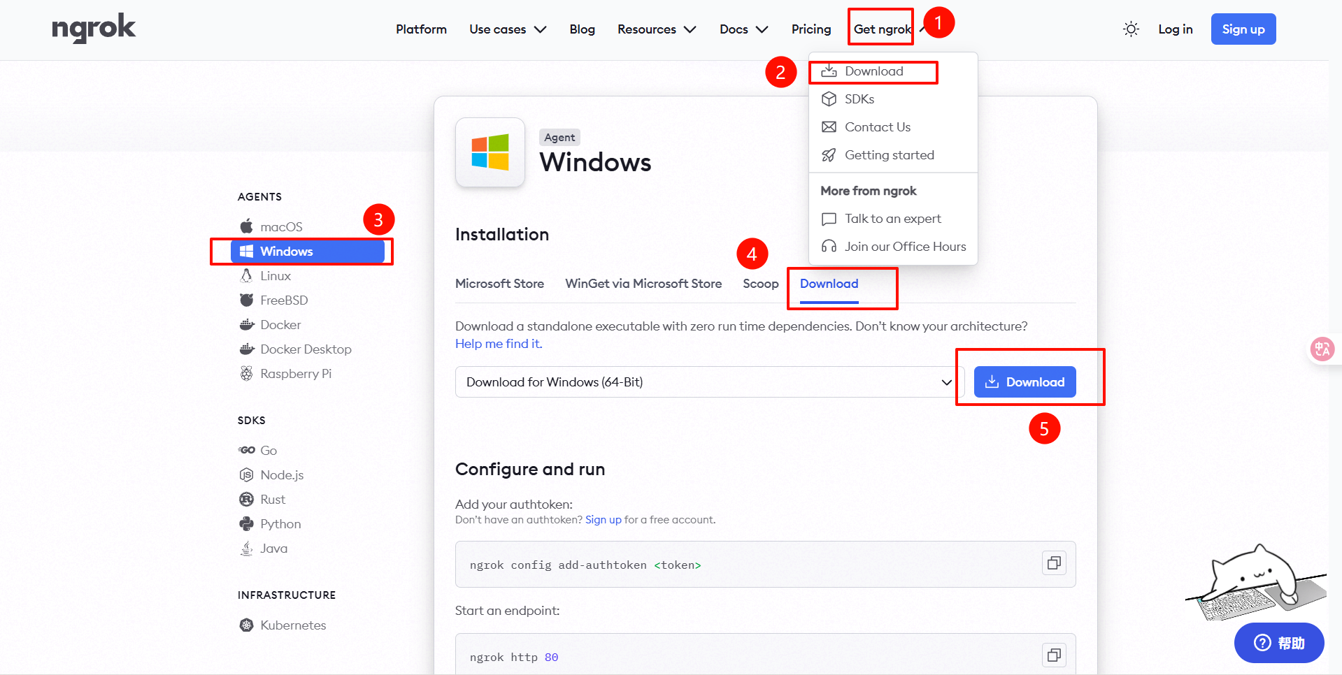Image resolution: width=1342 pixels, height=675 pixels.
Task: Click the Sign up button
Action: click(1243, 29)
